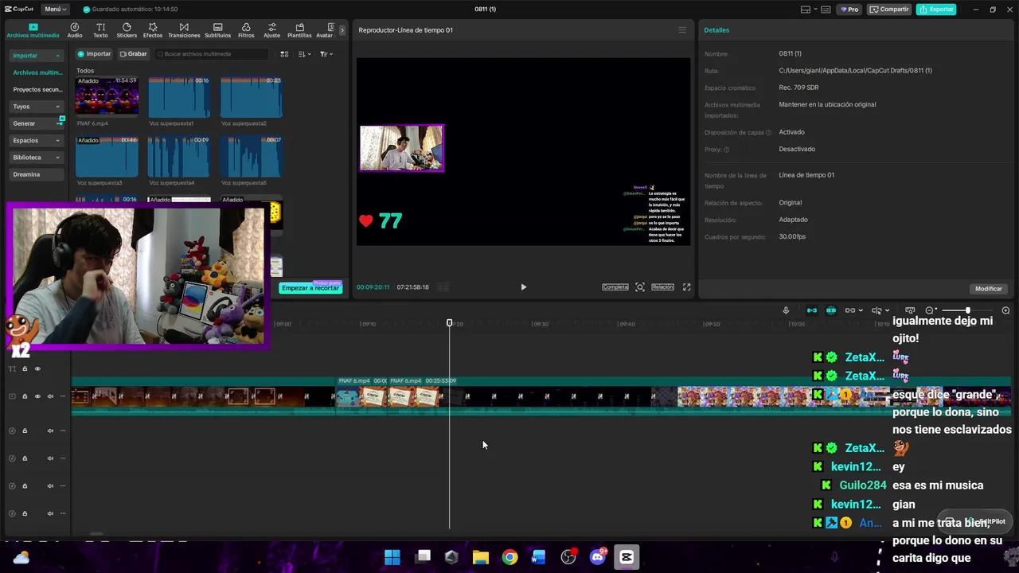Enter fullscreen preview mode
Viewport: 1019px width, 573px height.
click(x=686, y=287)
